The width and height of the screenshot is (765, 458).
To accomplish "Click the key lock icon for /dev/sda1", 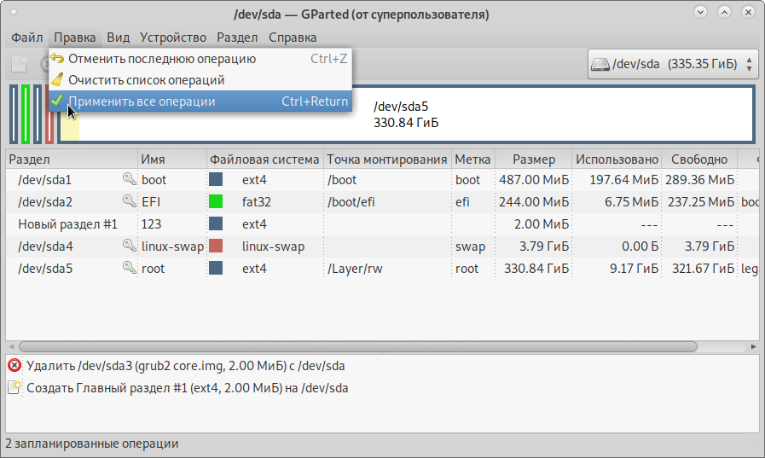I will pyautogui.click(x=130, y=179).
